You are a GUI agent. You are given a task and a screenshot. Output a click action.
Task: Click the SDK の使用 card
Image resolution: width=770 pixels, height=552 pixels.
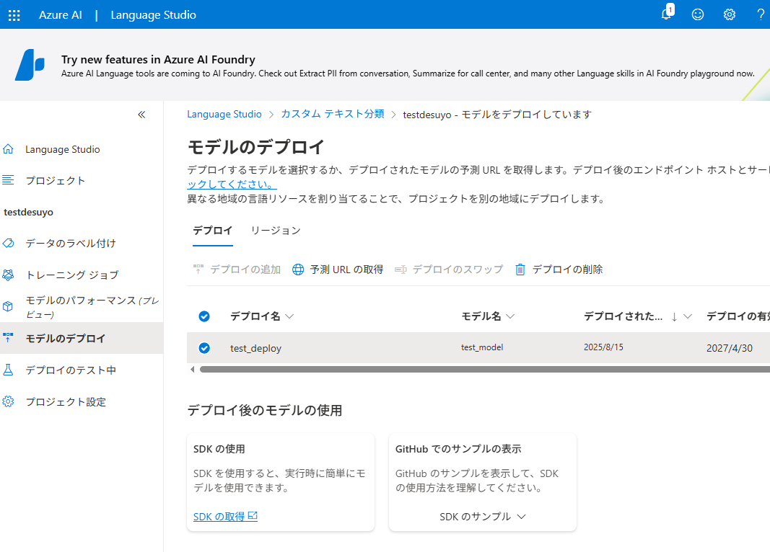pyautogui.click(x=281, y=482)
